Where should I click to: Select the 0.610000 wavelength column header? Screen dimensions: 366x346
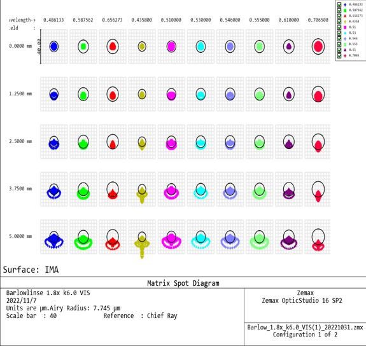pos(289,20)
